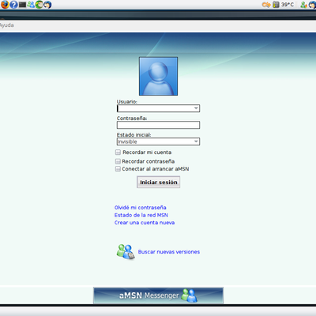Click the Iniciar sesión button
Image resolution: width=316 pixels, height=316 pixels.
(158, 182)
